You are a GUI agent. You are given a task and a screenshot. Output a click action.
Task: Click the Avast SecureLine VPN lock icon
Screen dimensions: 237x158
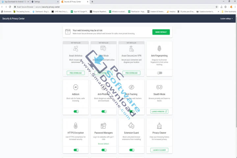[131, 49]
